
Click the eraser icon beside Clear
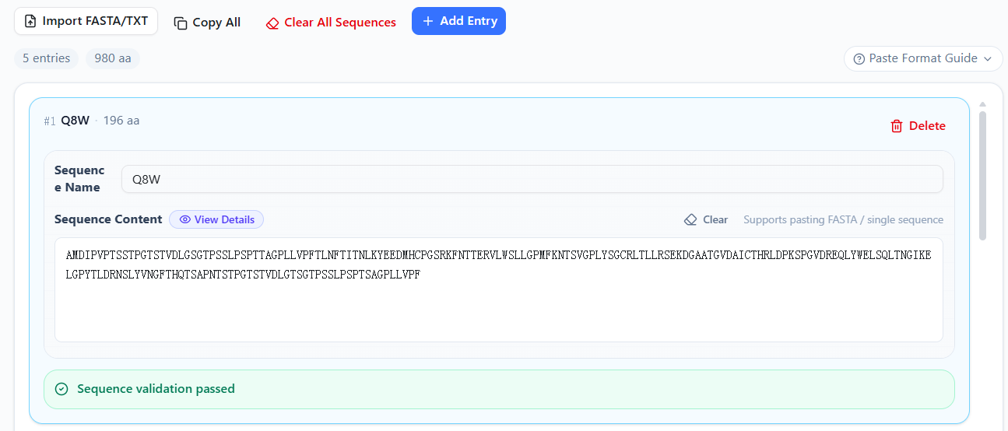tap(690, 219)
